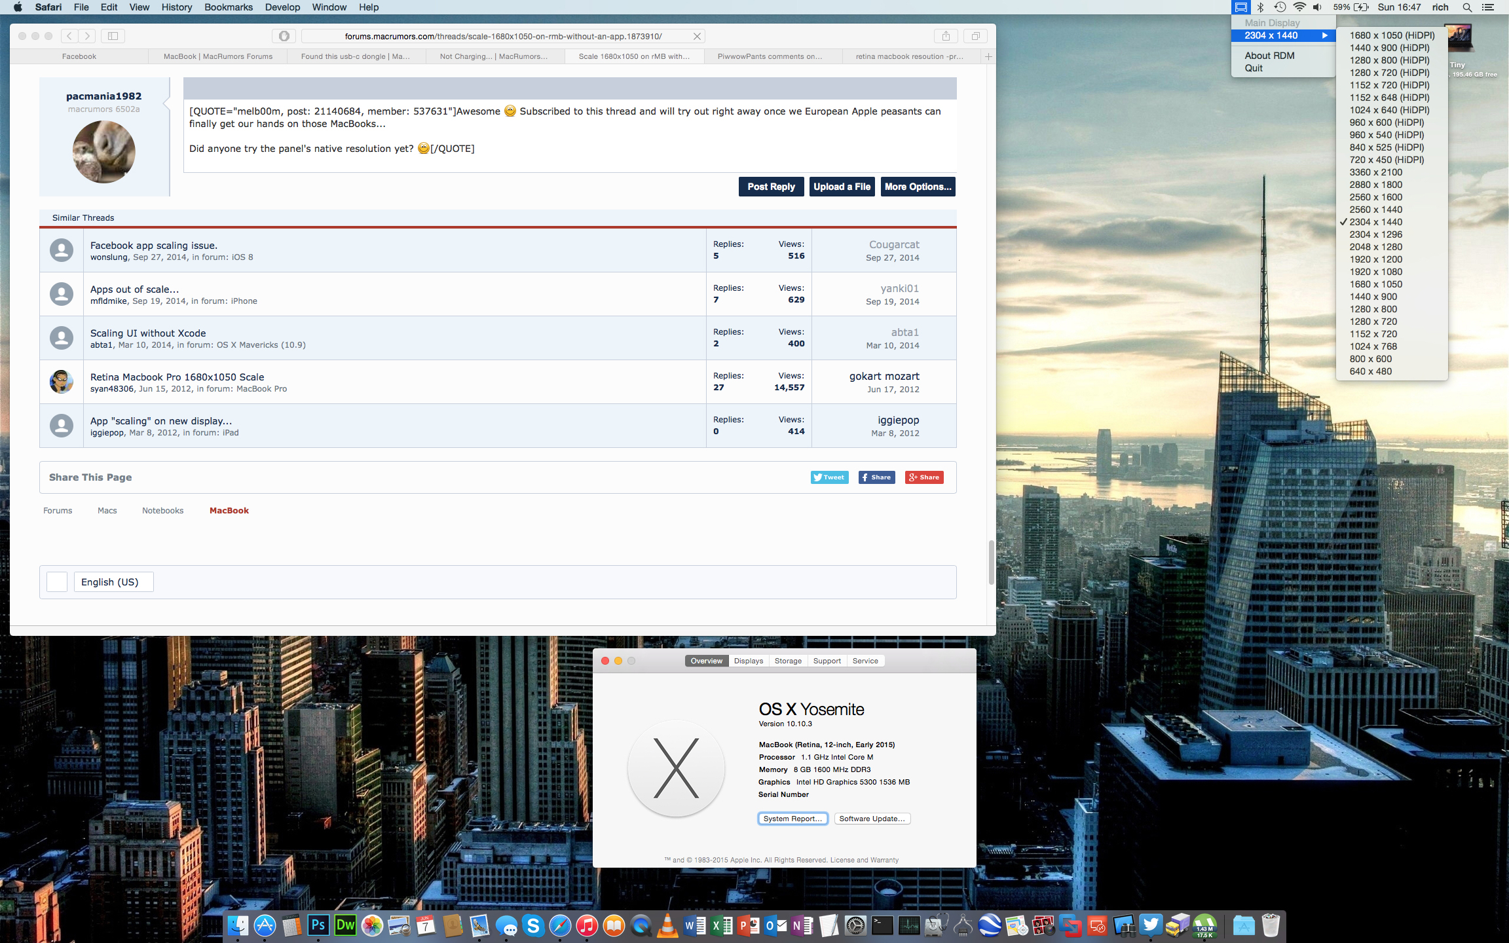Select checked 2304 x 1440 resolution in list
1509x943 pixels.
click(x=1392, y=222)
